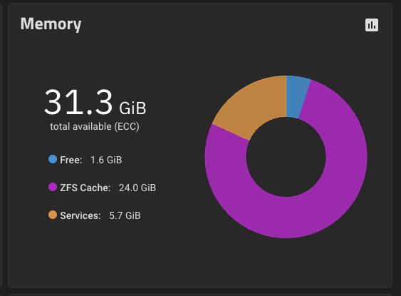Viewport: 401px width, 296px height.
Task: Click the 31.3 GiB total value
Action: [95, 103]
